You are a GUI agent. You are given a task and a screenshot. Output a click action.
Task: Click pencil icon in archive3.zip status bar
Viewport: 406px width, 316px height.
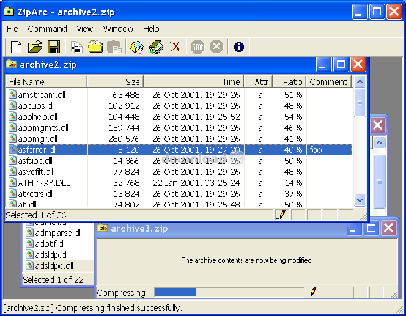312,292
